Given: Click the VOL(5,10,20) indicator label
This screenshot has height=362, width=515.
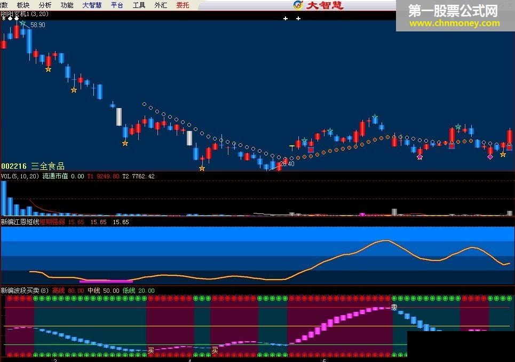Looking at the screenshot, I should 20,176.
